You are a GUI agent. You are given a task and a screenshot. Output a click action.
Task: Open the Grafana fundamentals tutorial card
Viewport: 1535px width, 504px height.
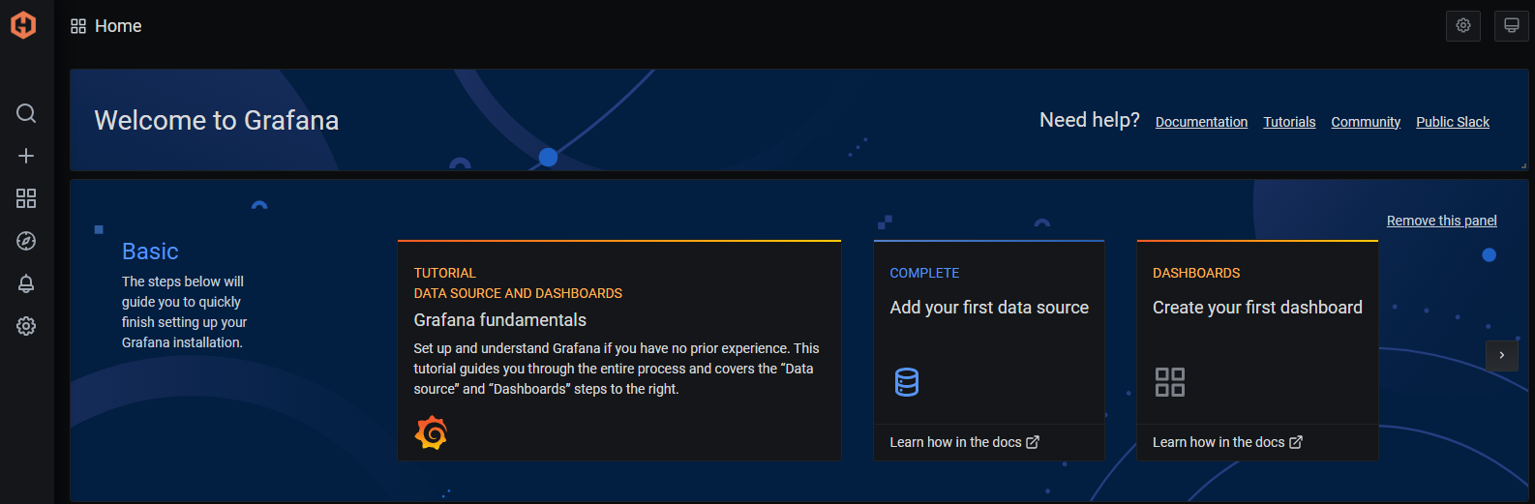[619, 350]
